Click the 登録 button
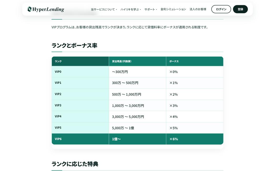Image resolution: width=275 pixels, height=171 pixels. (x=240, y=9)
